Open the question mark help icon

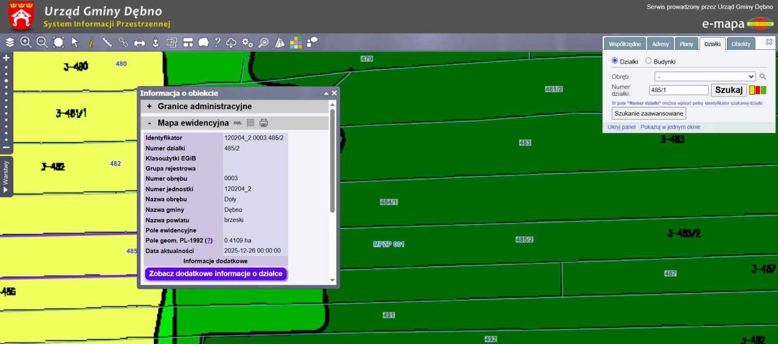pos(217,42)
